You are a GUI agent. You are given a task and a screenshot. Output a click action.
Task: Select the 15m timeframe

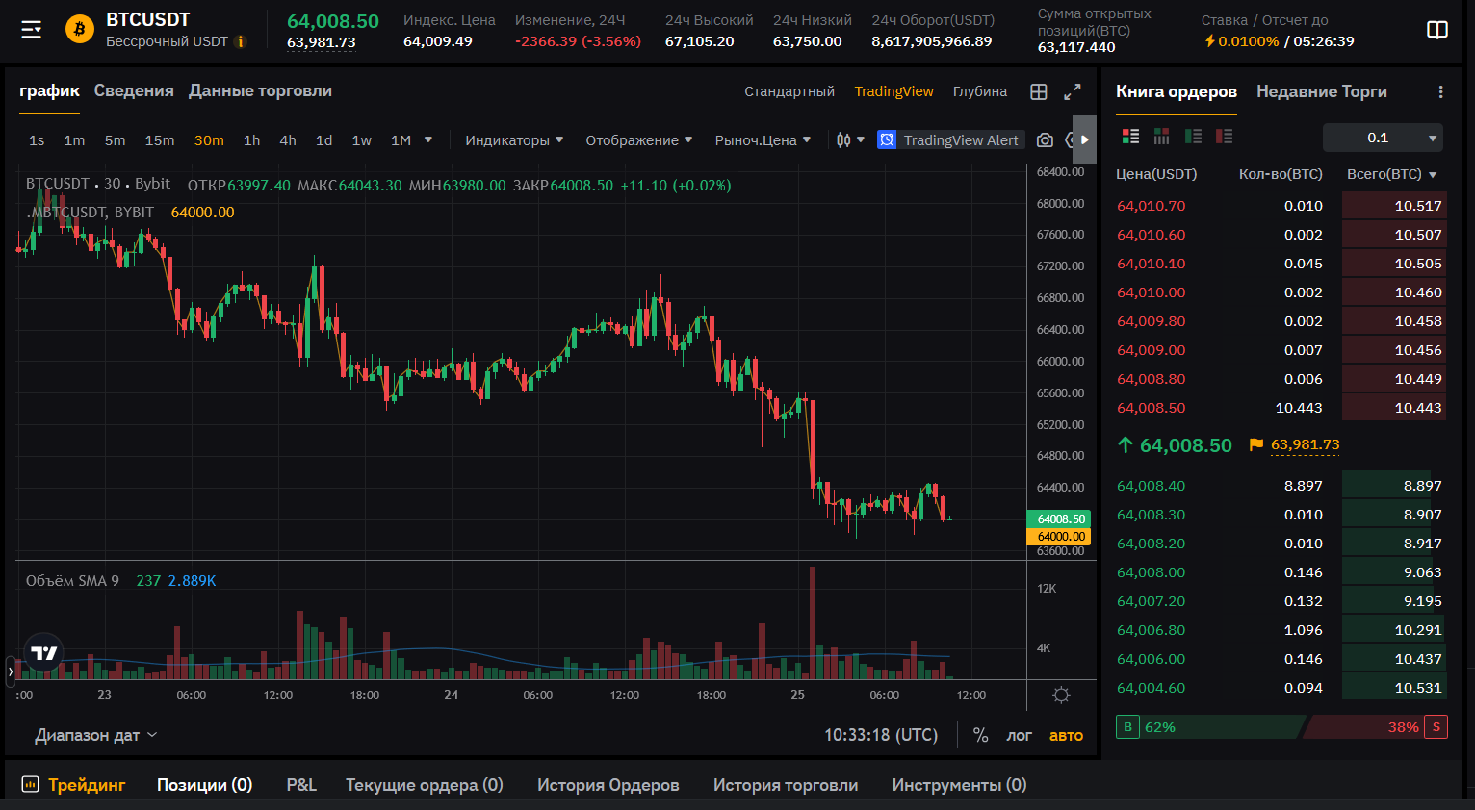(160, 140)
